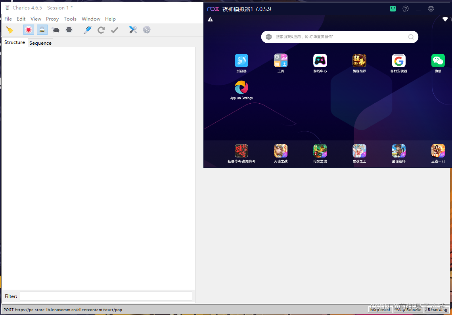452x315 pixels.
Task: Open Nox settings gear in title bar
Action: (x=431, y=9)
